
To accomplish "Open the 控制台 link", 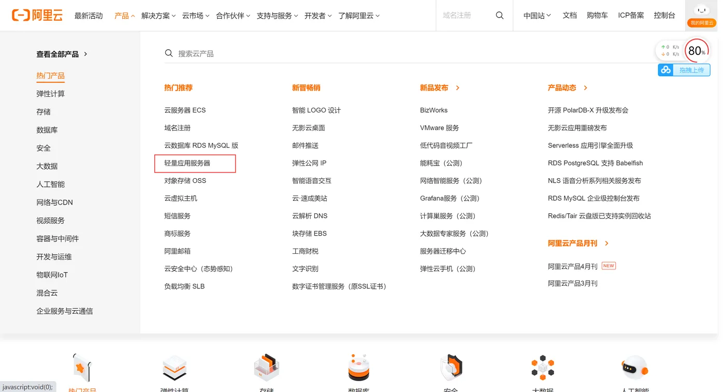I will click(x=664, y=16).
